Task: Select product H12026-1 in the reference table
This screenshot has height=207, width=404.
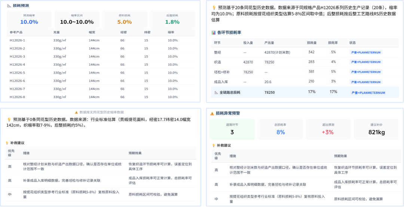Action: [17, 40]
